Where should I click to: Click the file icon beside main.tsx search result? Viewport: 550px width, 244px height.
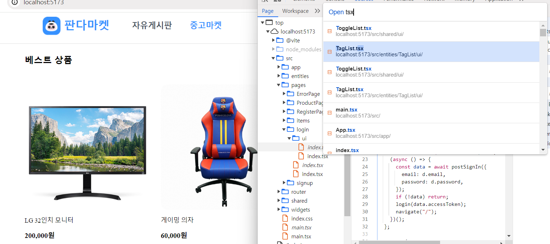329,113
